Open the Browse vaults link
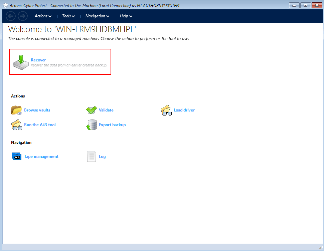The width and height of the screenshot is (324, 251). [x=37, y=110]
